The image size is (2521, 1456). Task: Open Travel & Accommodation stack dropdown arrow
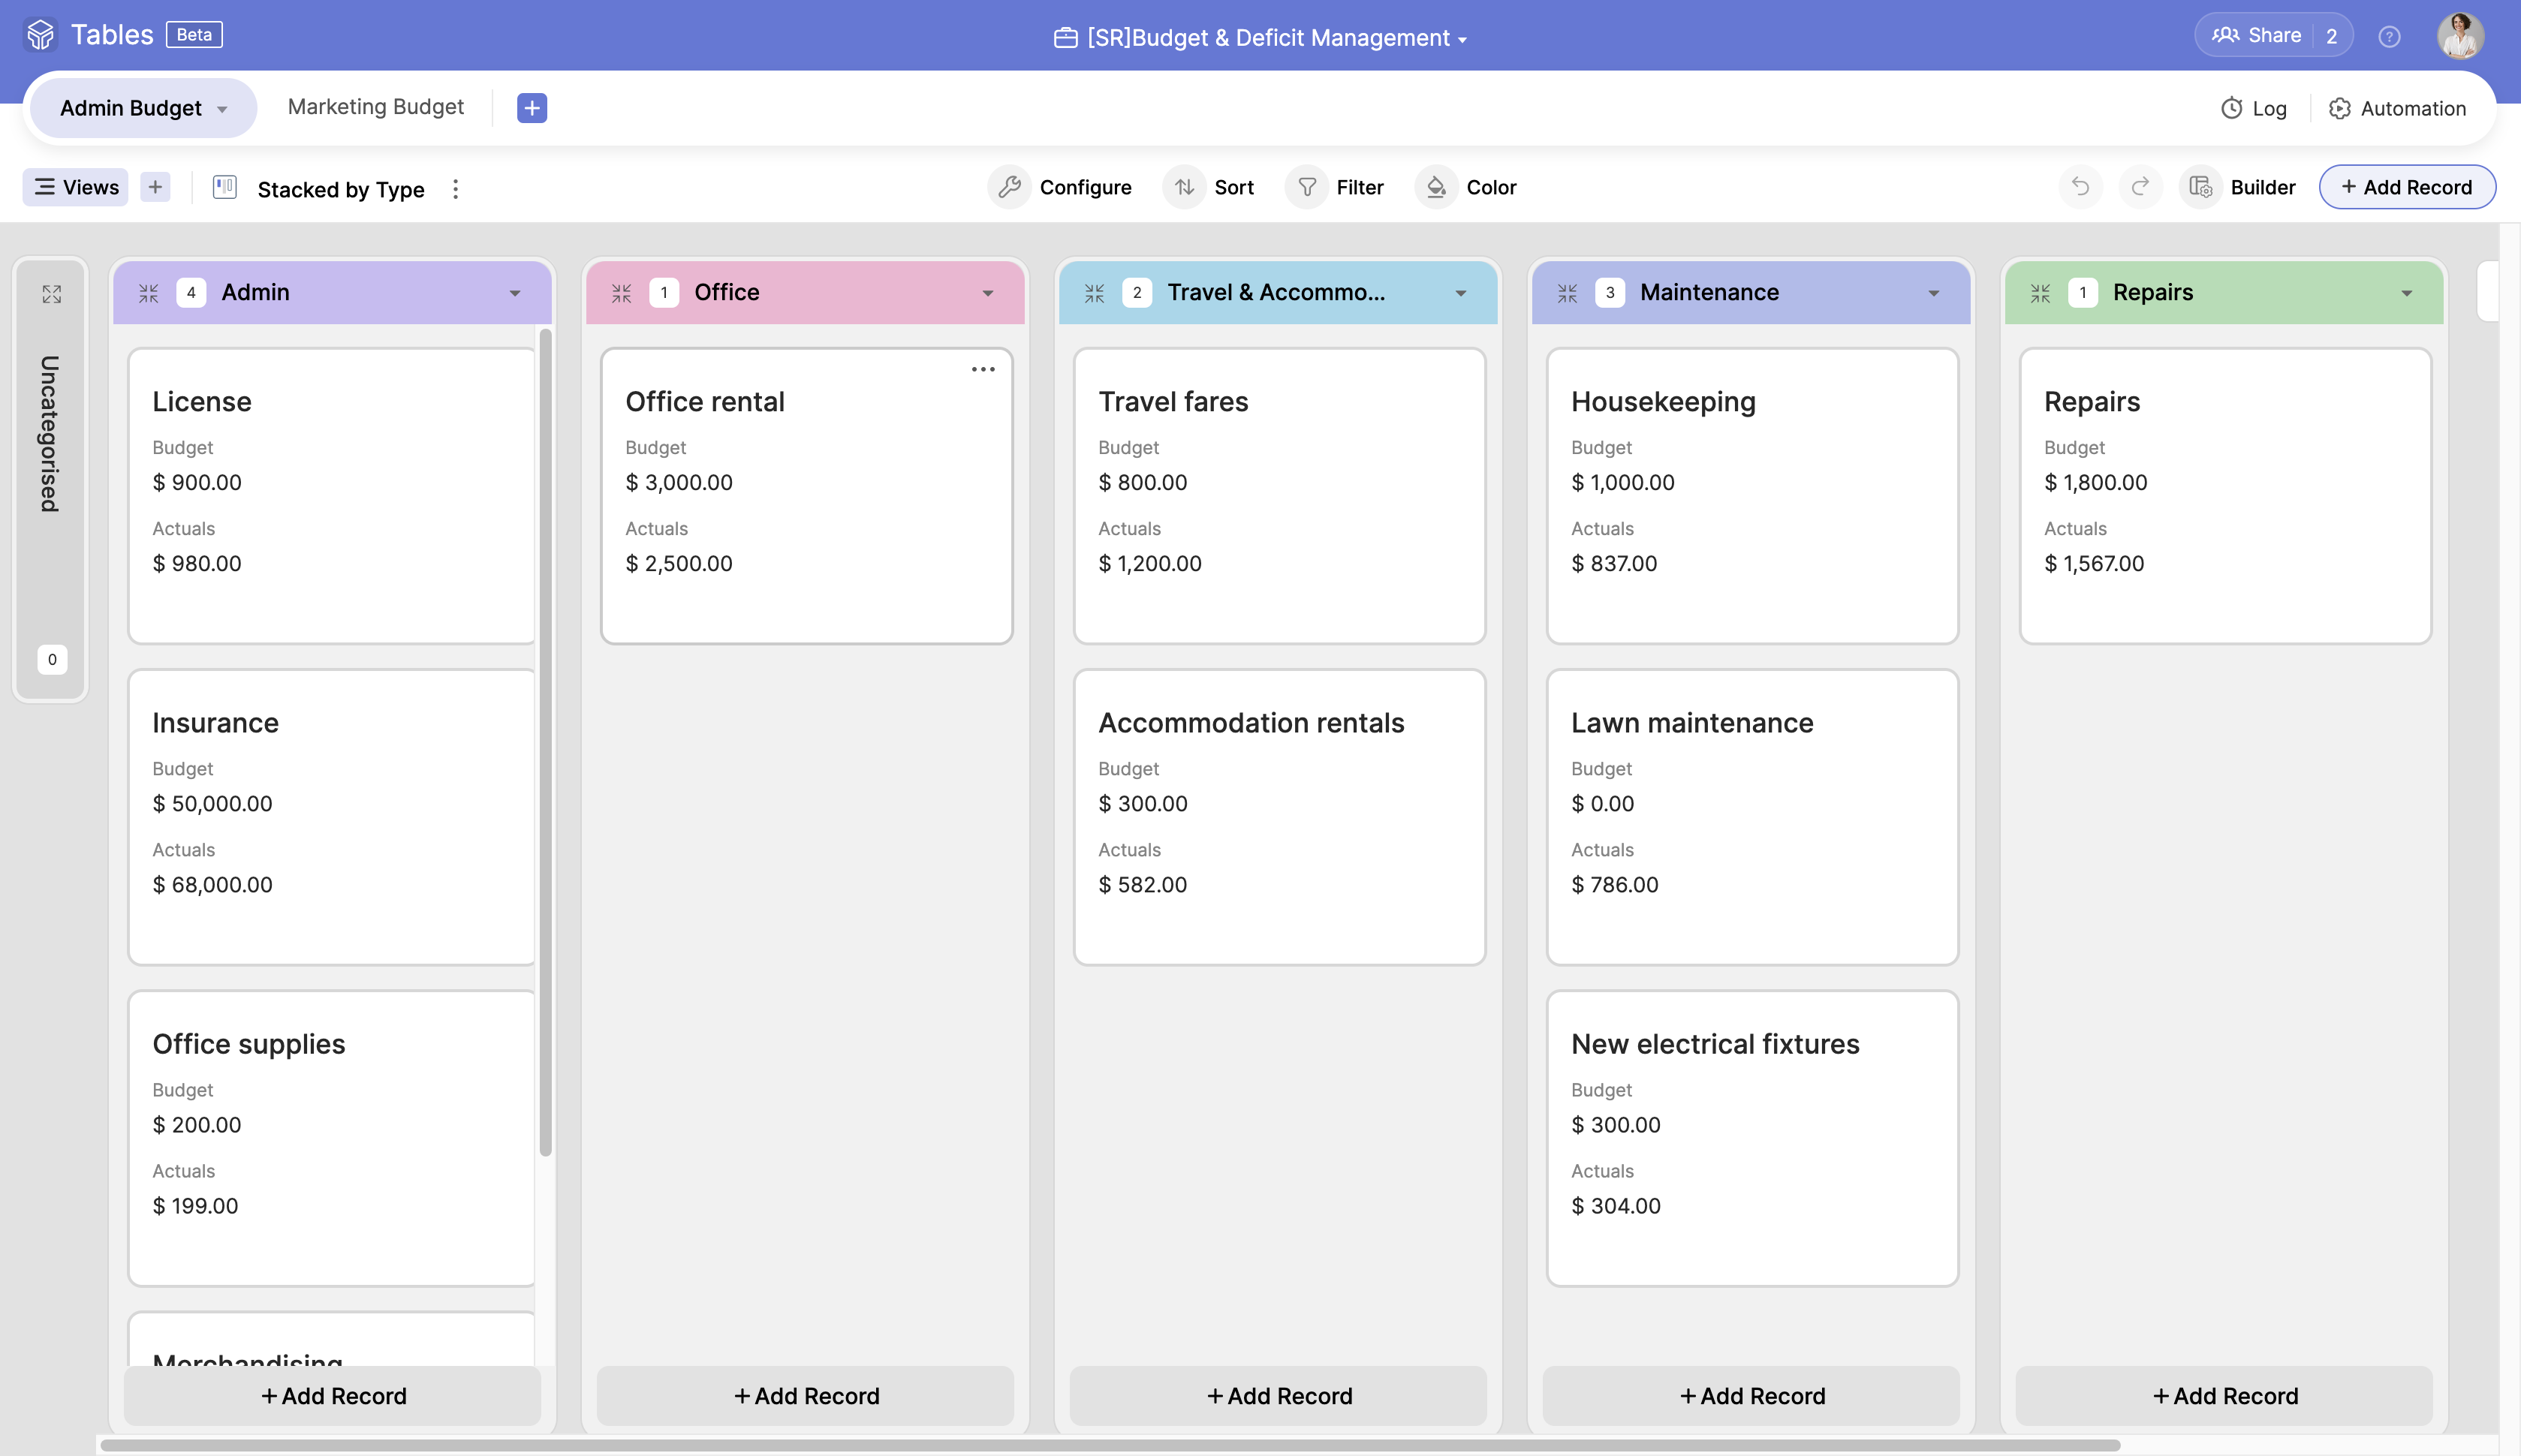click(x=1461, y=293)
